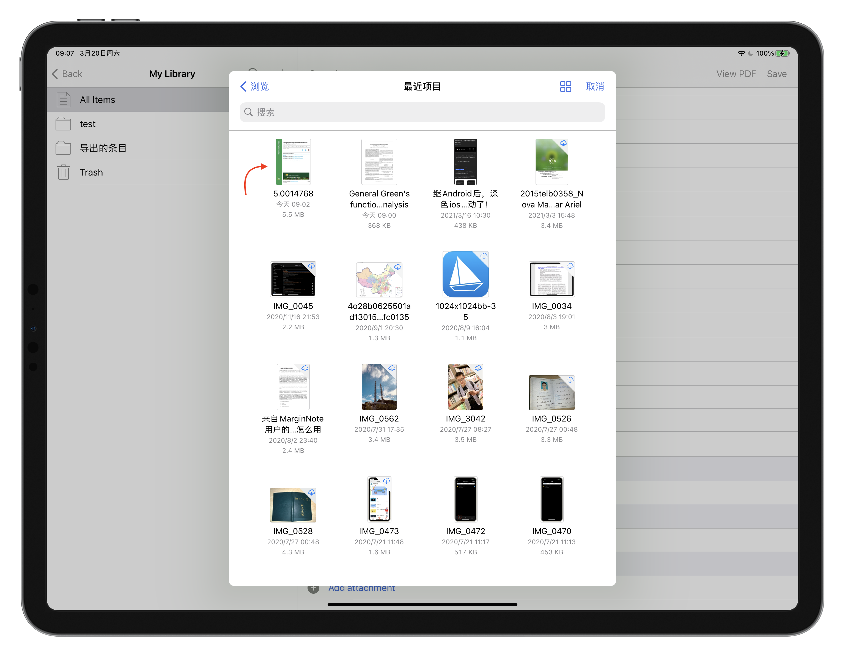Select the IMG_0045 thumbnail
This screenshot has width=845, height=657.
pyautogui.click(x=293, y=279)
